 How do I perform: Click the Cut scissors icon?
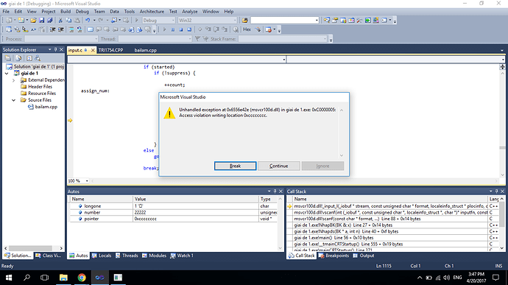[x=60, y=20]
